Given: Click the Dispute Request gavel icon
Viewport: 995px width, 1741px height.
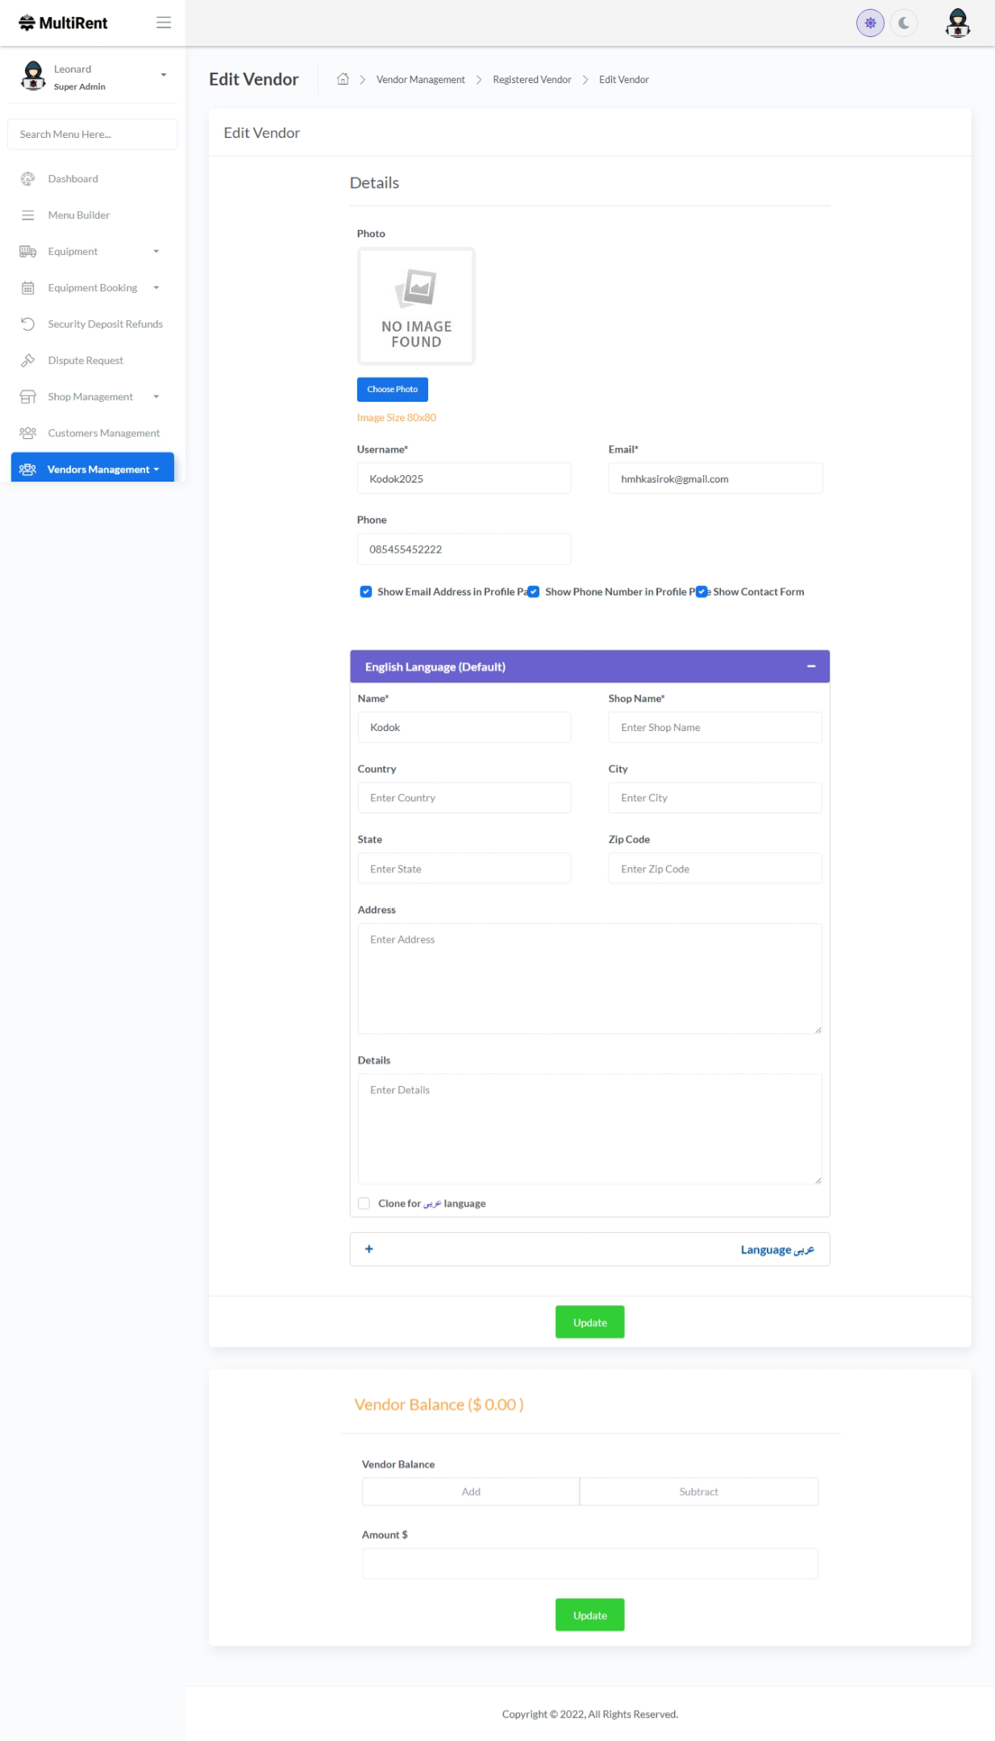Looking at the screenshot, I should (28, 361).
